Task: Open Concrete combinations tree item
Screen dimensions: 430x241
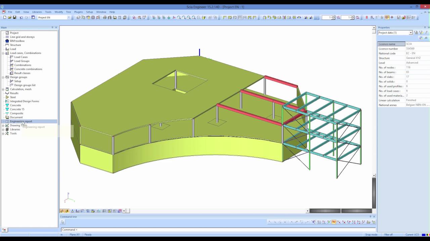Action: (28, 69)
